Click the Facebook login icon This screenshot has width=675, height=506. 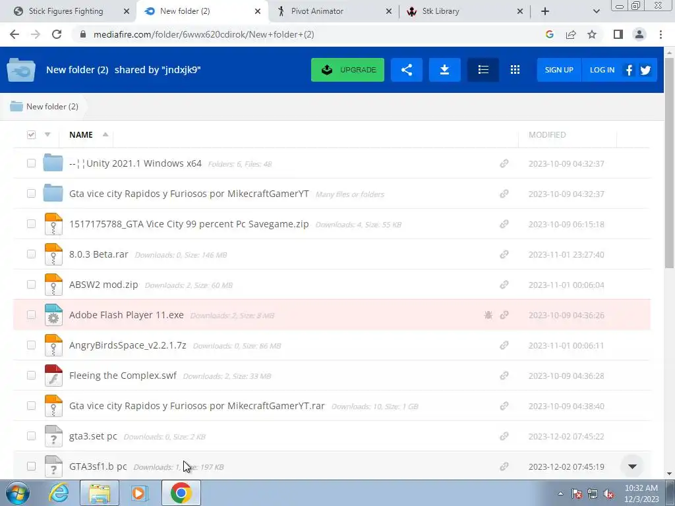629,70
